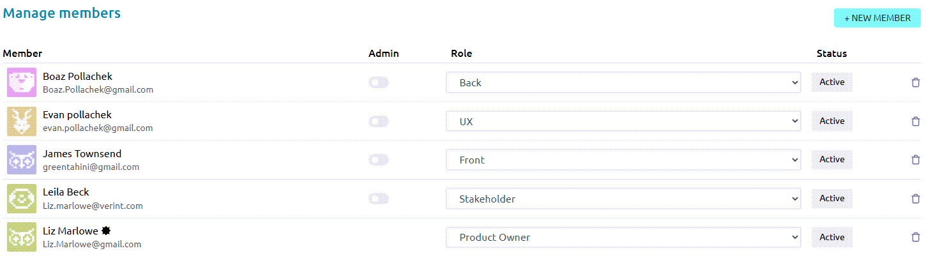Screen dimensions: 926x260
Task: Change the Product Owner role dropdown
Action: (x=623, y=237)
